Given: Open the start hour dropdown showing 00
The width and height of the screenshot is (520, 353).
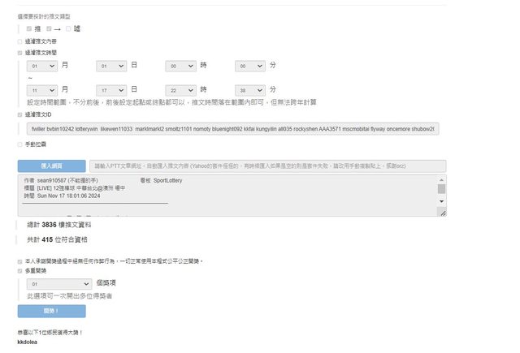Looking at the screenshot, I should pos(180,65).
